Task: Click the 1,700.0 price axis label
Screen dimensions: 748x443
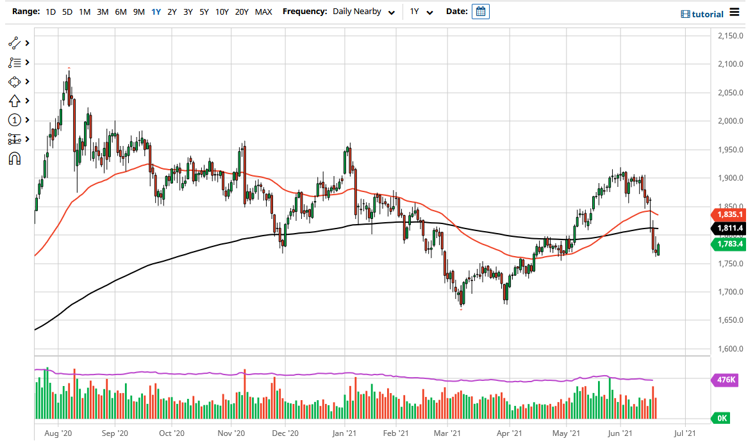Action: coord(730,292)
